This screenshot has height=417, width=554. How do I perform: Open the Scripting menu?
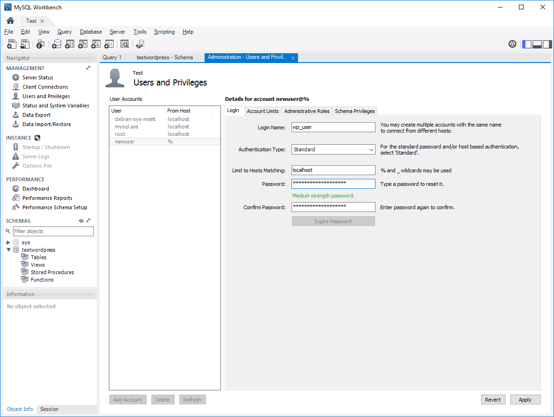tap(164, 32)
